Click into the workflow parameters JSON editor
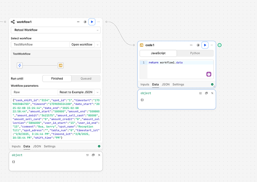 [56, 119]
